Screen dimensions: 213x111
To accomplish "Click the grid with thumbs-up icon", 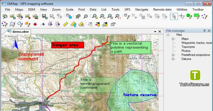I will 69,16.
